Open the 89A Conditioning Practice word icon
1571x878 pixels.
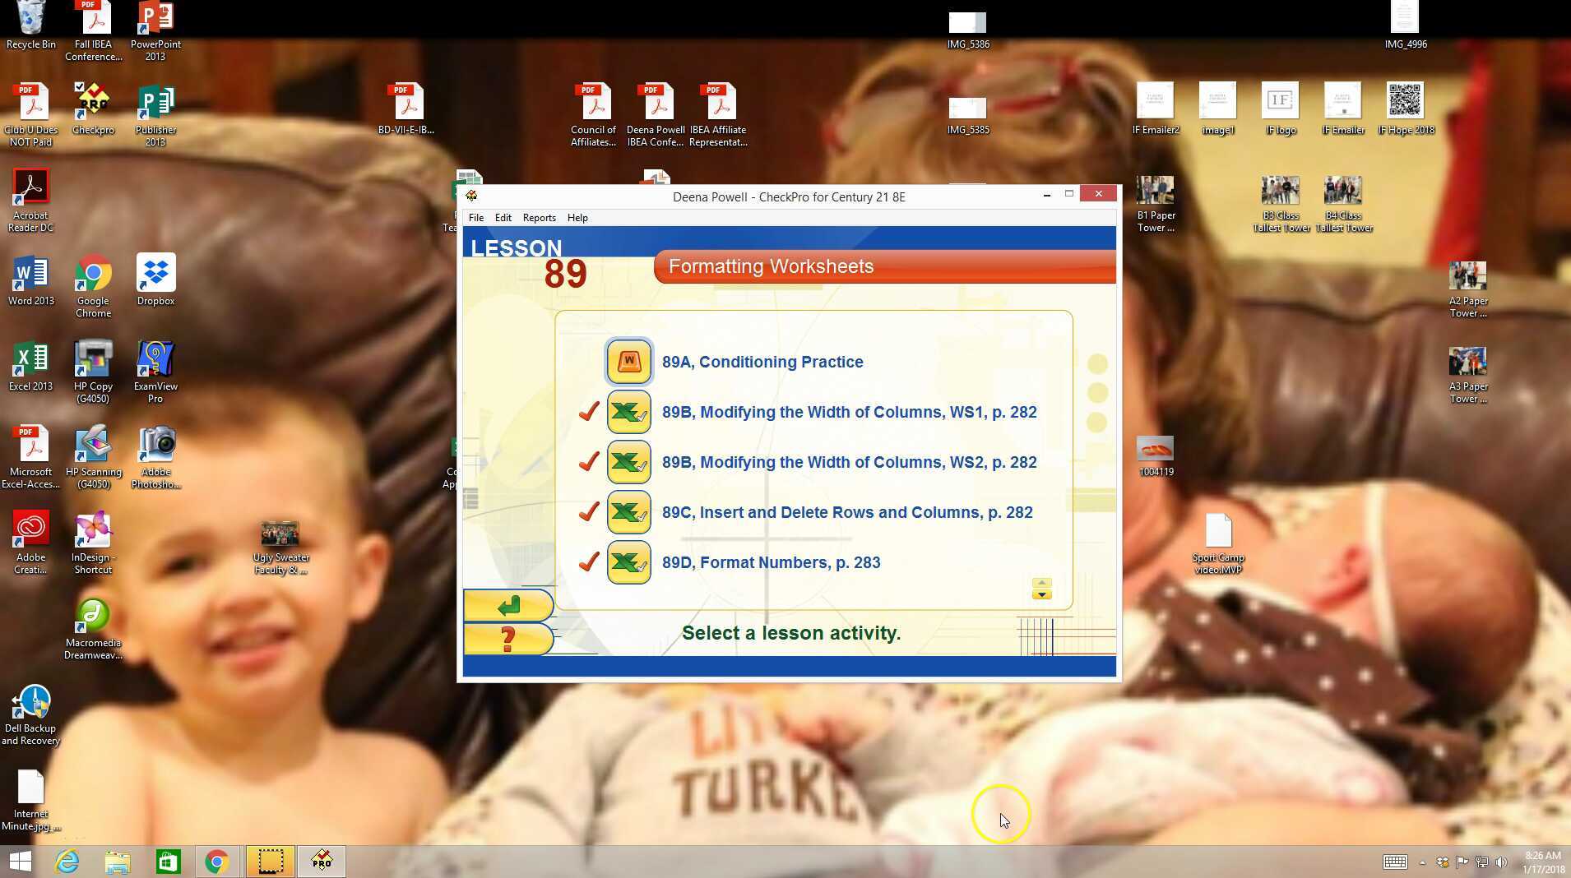628,362
